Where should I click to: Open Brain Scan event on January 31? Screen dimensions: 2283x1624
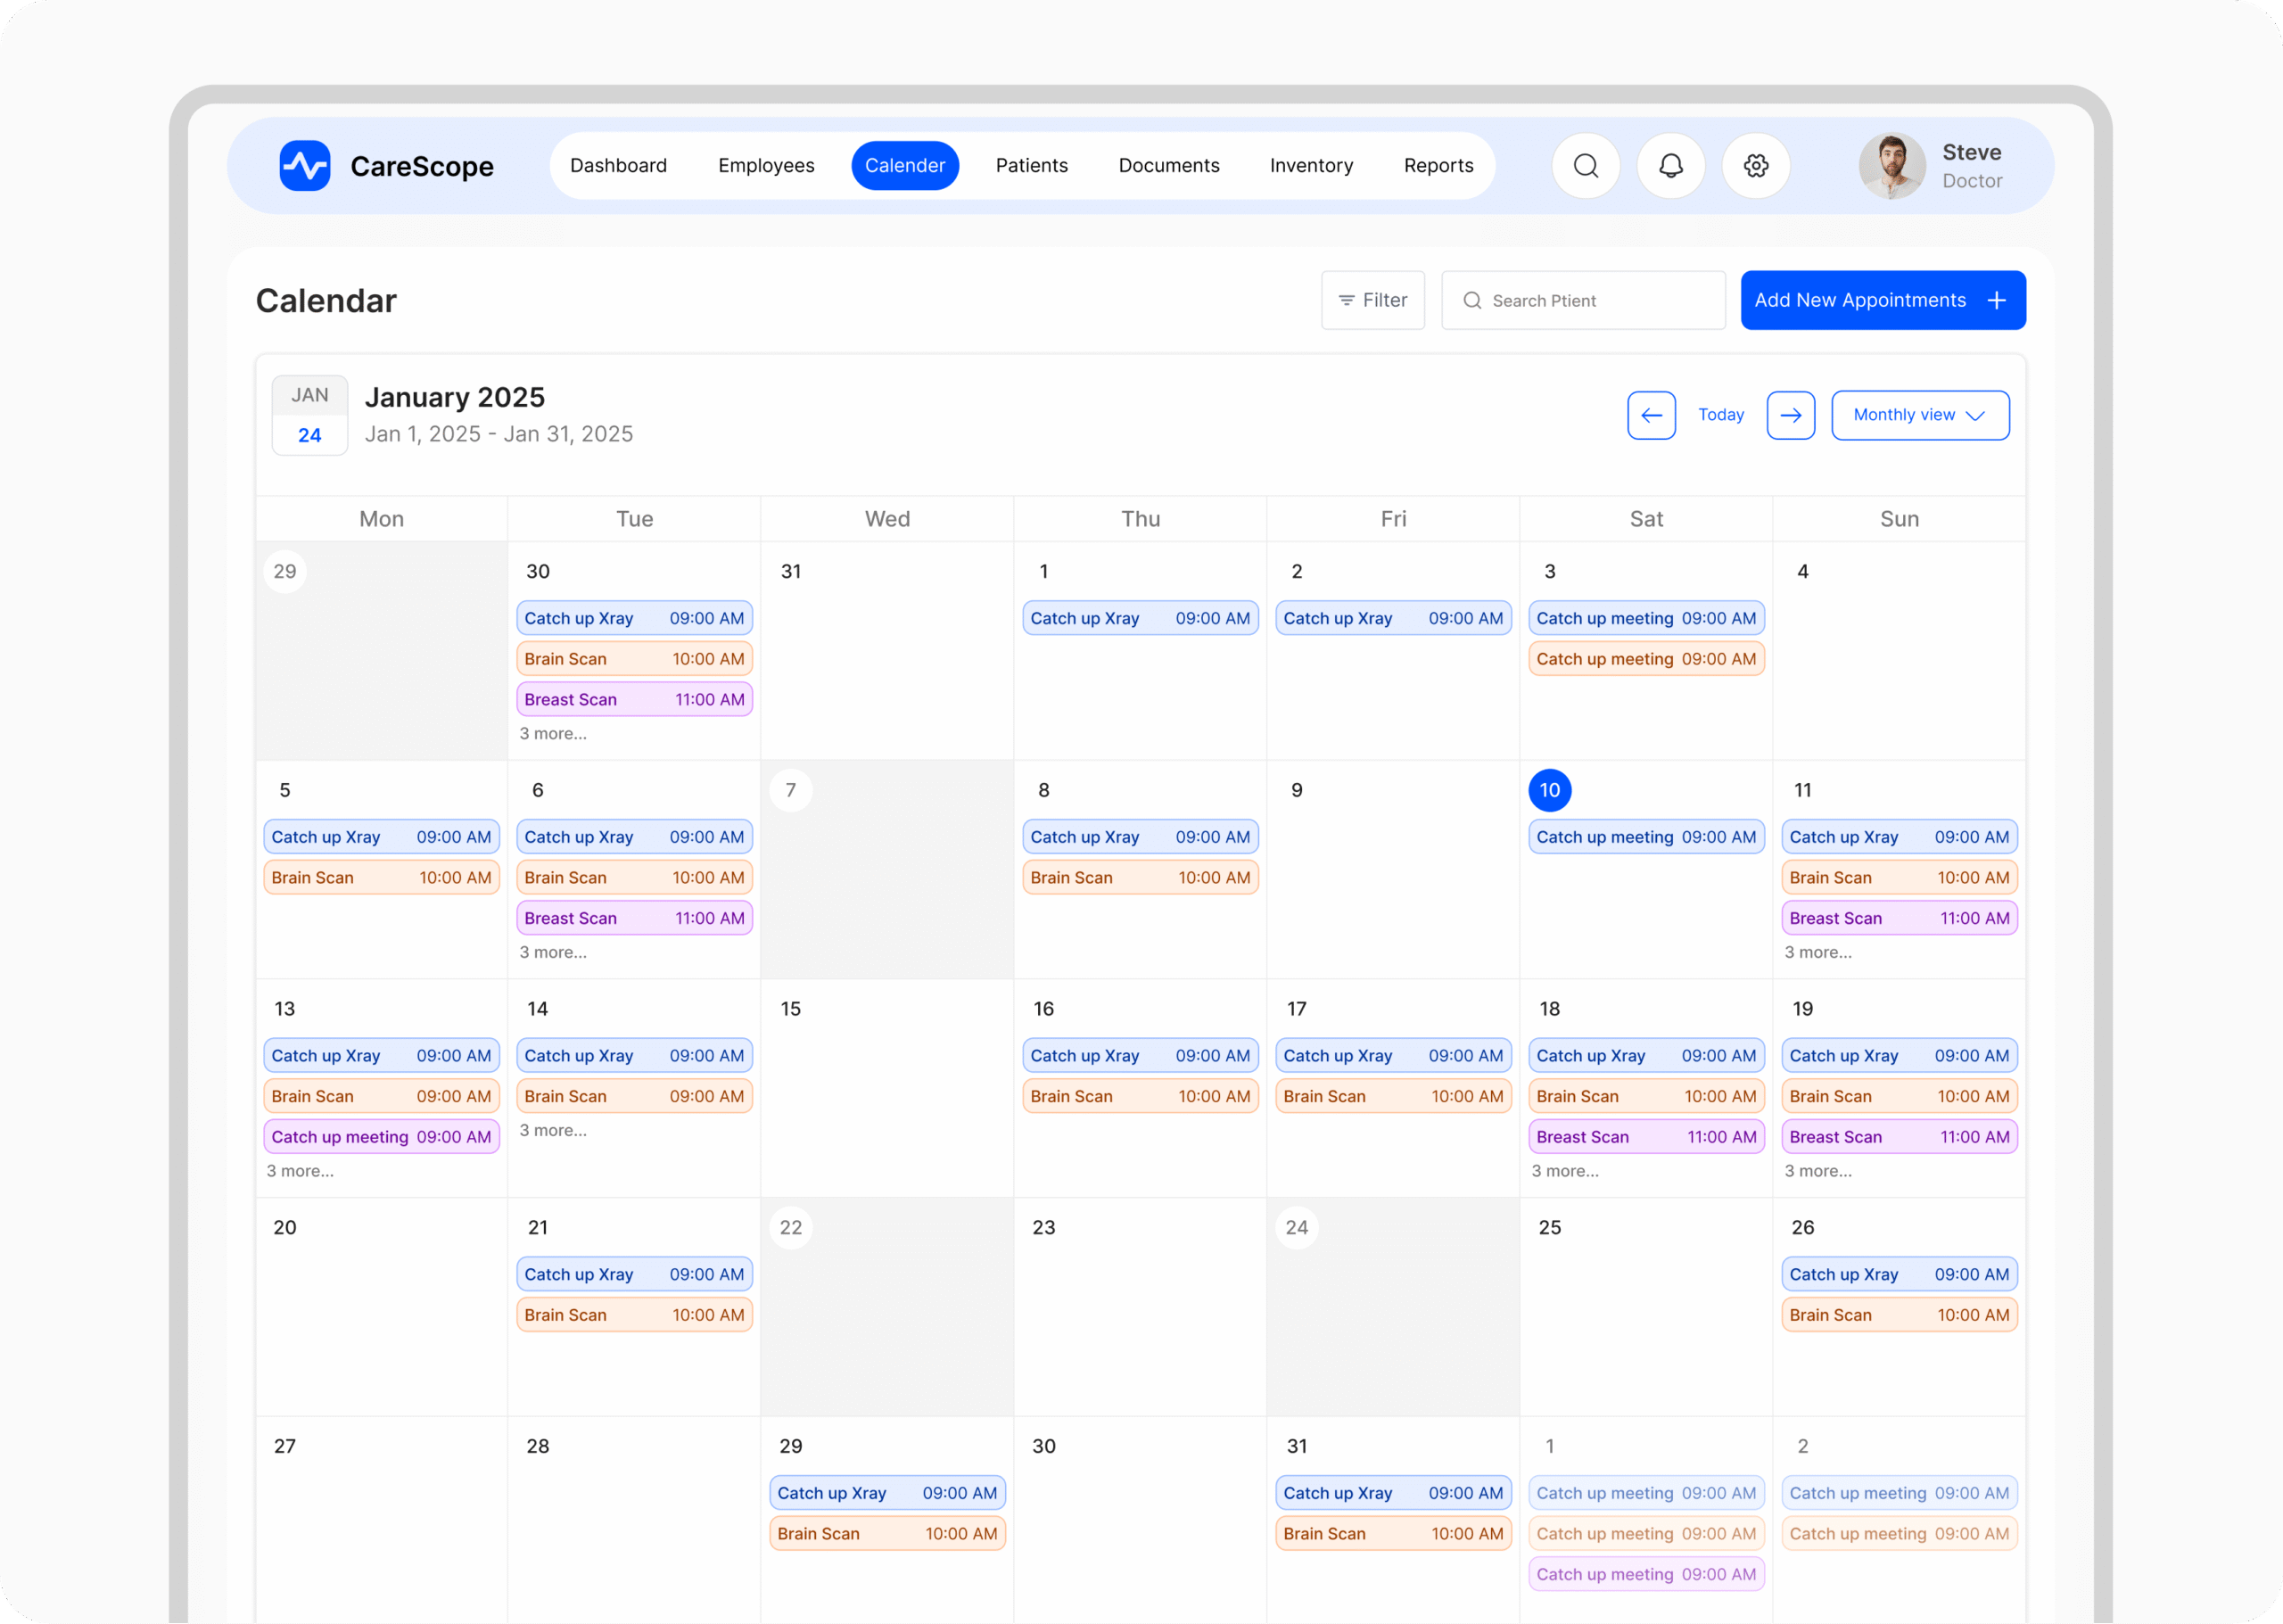click(x=1393, y=1534)
